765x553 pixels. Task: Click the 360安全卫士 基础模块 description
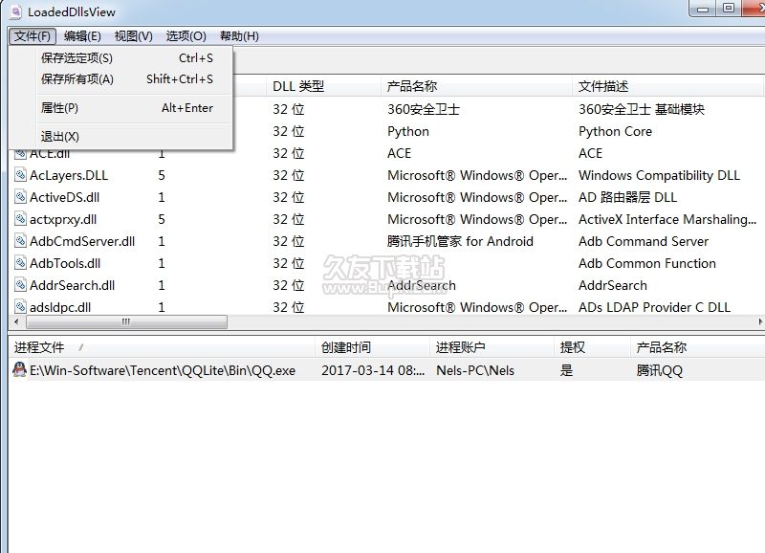[x=642, y=109]
